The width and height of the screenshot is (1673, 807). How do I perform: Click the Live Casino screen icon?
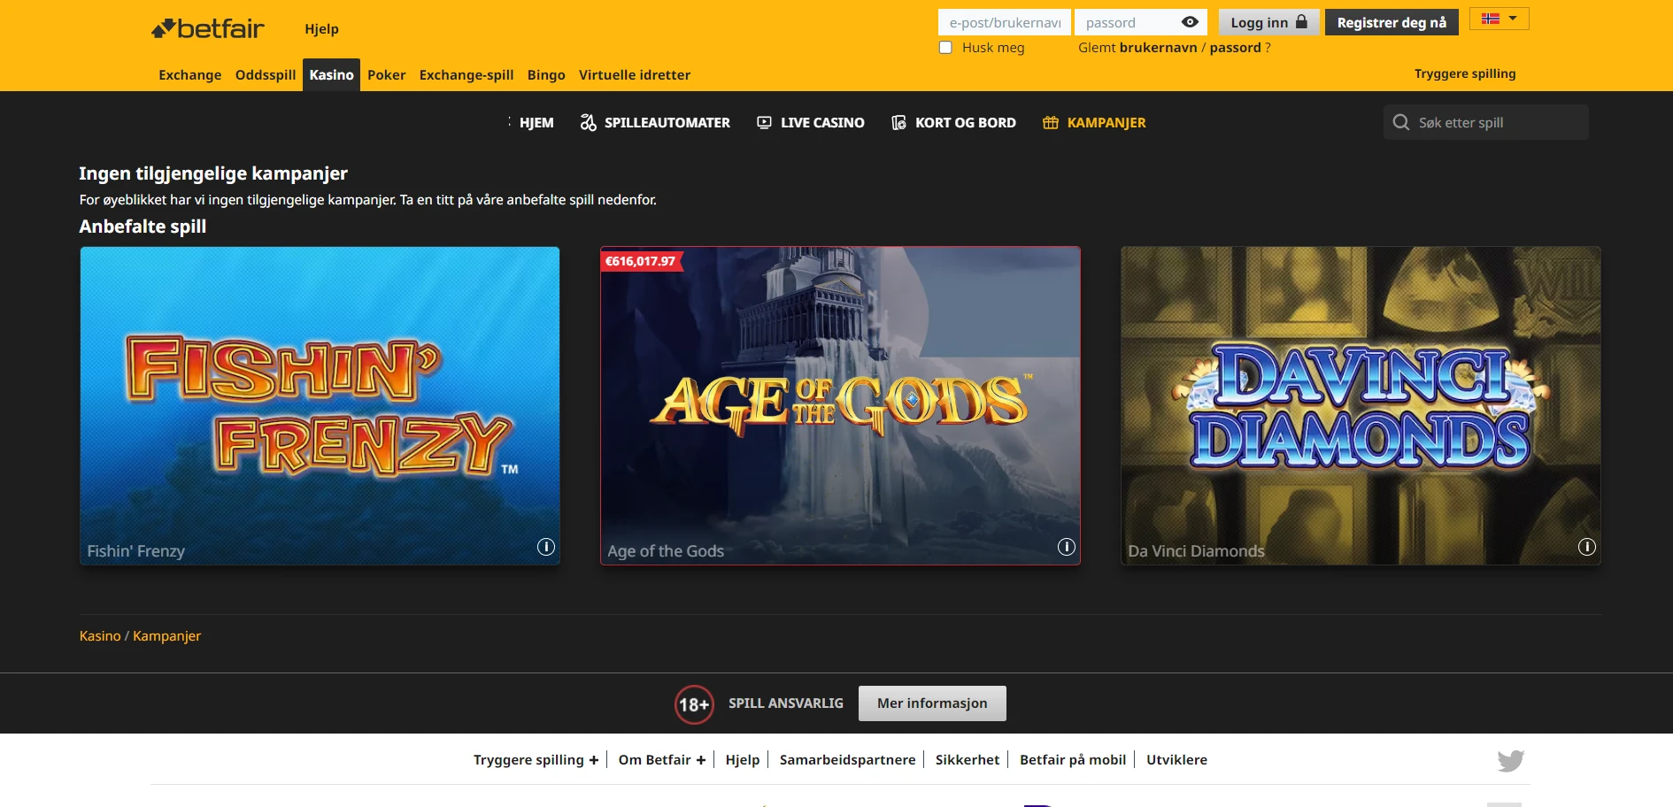[x=764, y=123]
